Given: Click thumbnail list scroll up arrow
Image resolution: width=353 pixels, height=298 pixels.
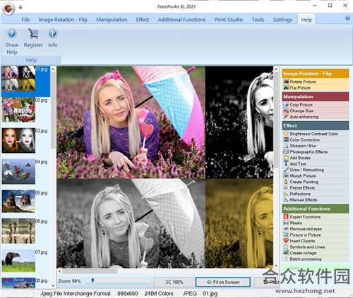Looking at the screenshot, I should tap(53, 69).
